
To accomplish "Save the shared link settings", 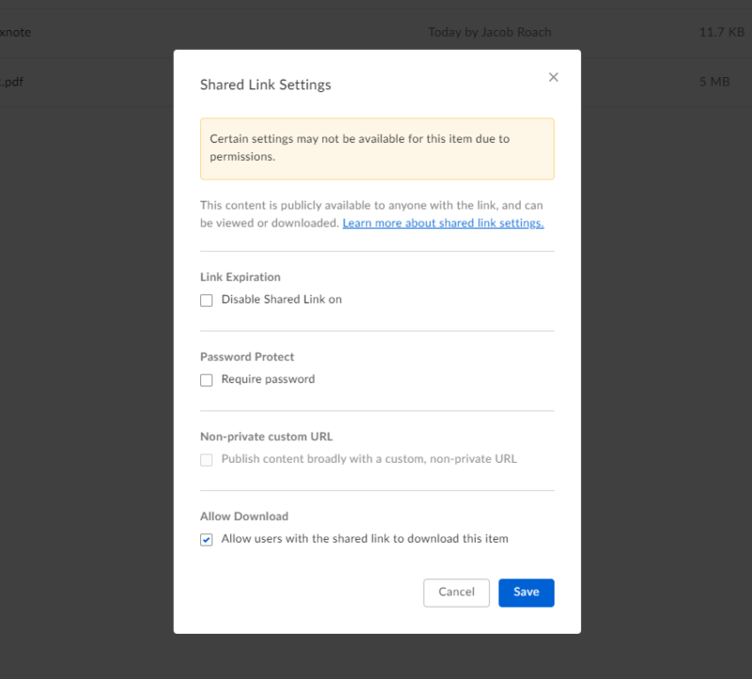I will (x=525, y=592).
